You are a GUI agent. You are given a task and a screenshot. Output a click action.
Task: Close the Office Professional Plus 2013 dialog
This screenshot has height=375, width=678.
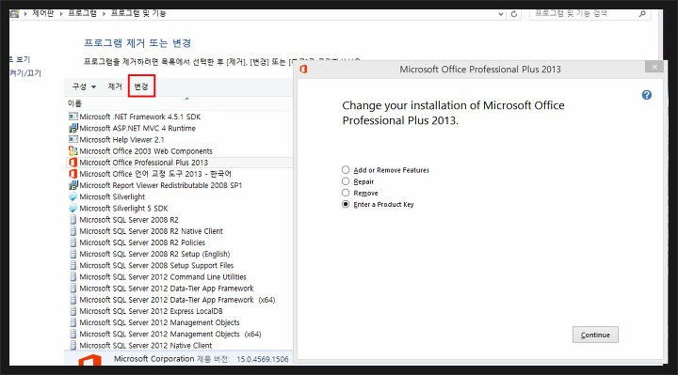pos(654,67)
